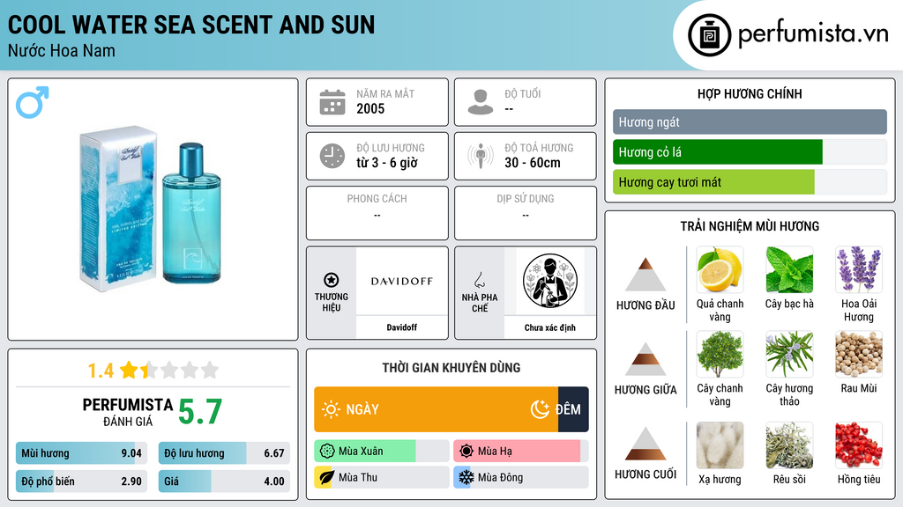The height and width of the screenshot is (507, 903).
Task: Click the 2005 release year value
Action: click(x=370, y=108)
